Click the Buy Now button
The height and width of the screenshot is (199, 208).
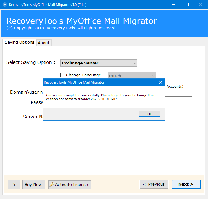[x=34, y=184]
